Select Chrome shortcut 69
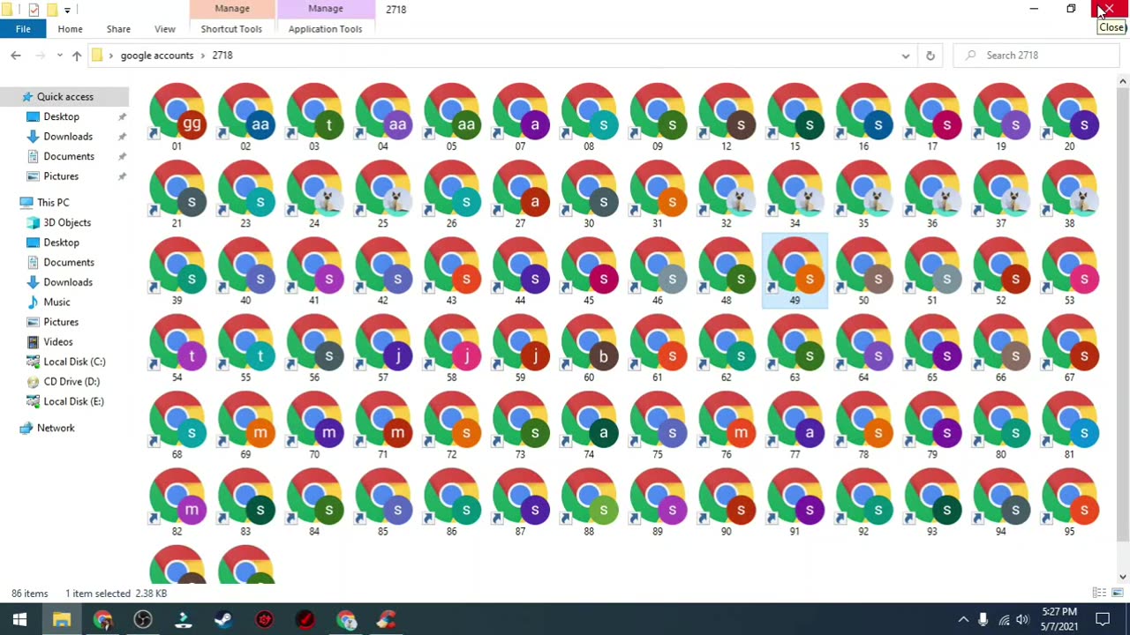The width and height of the screenshot is (1130, 635). pyautogui.click(x=246, y=425)
